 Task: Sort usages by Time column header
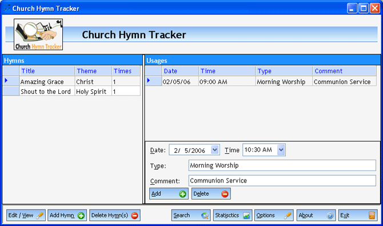point(227,71)
